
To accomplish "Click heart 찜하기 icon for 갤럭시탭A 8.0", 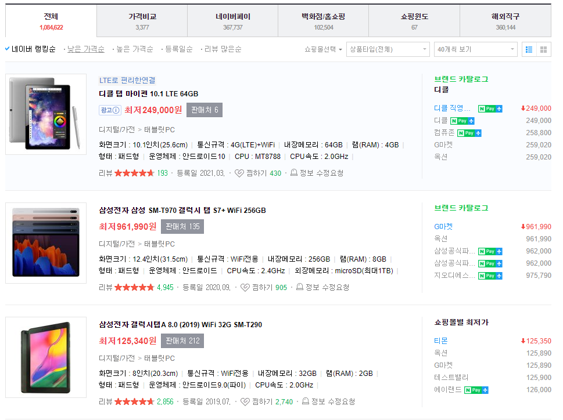I will (245, 402).
